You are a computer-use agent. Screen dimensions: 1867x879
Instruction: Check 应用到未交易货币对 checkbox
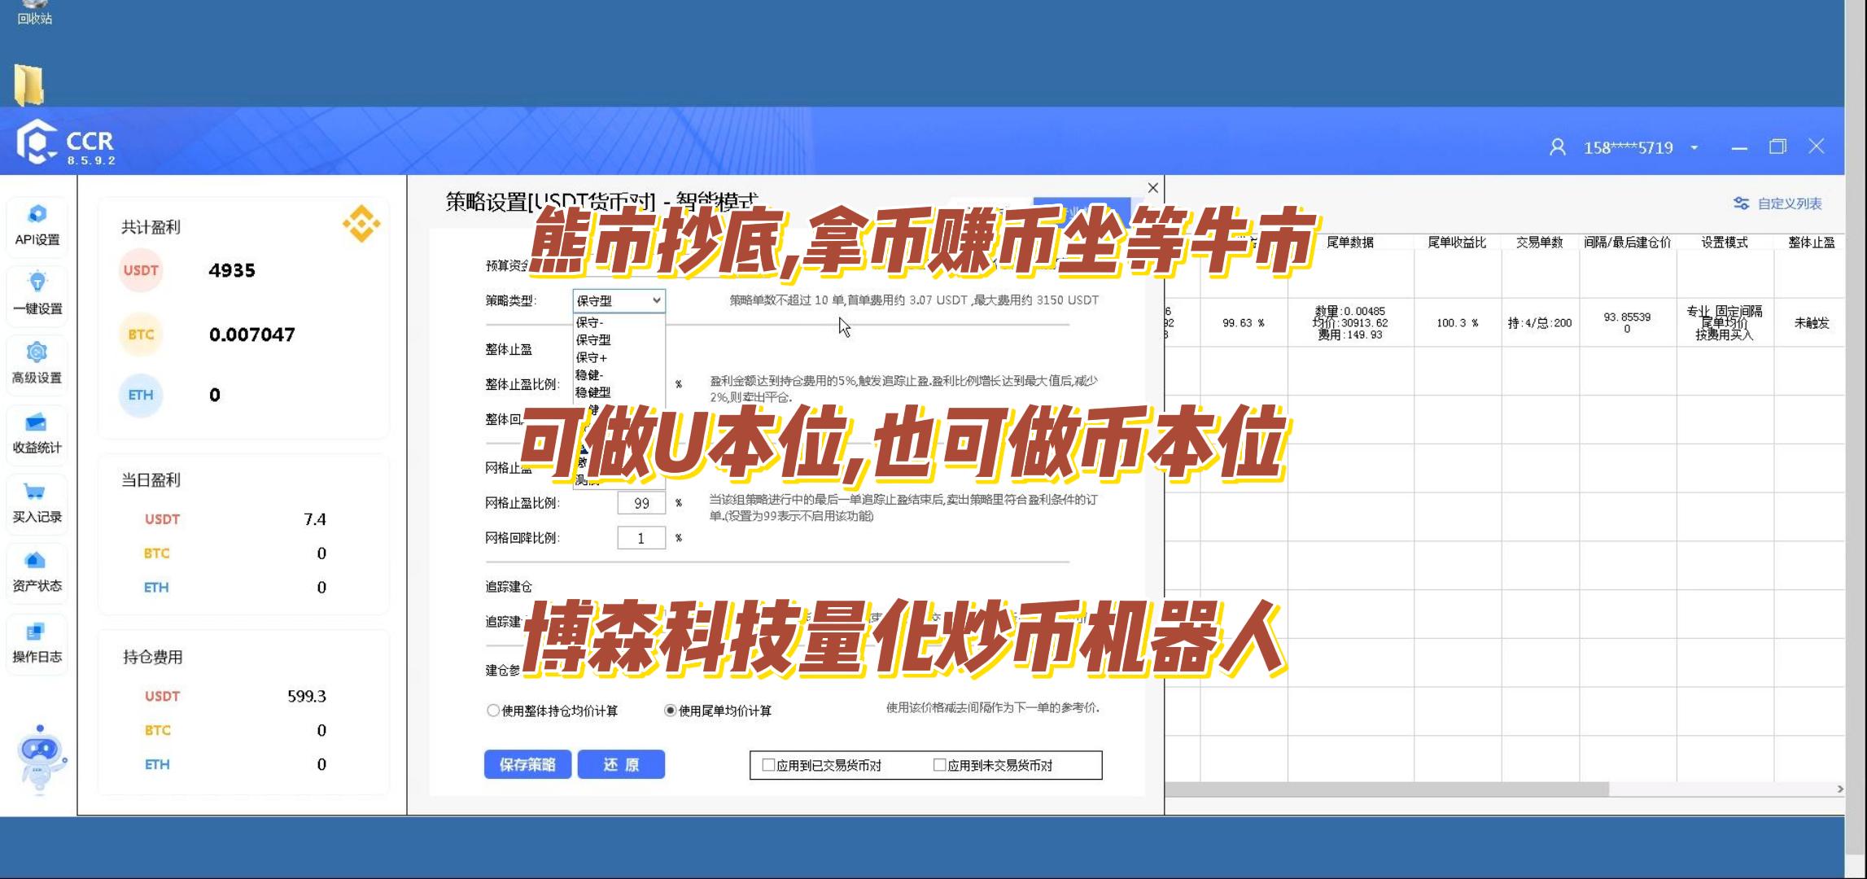coord(939,765)
